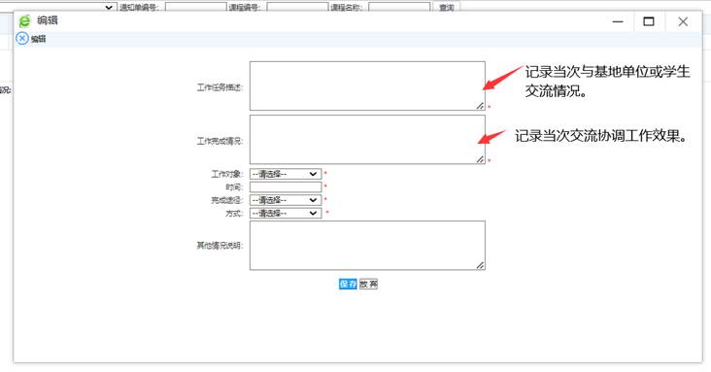Screen dimensions: 711x372
Task: Click the resize grip of 工作完成情况 textarea
Action: tap(480, 159)
